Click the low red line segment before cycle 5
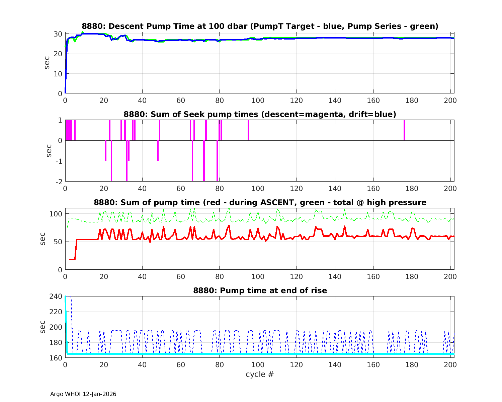The height and width of the screenshot is (402, 502). pyautogui.click(x=72, y=259)
